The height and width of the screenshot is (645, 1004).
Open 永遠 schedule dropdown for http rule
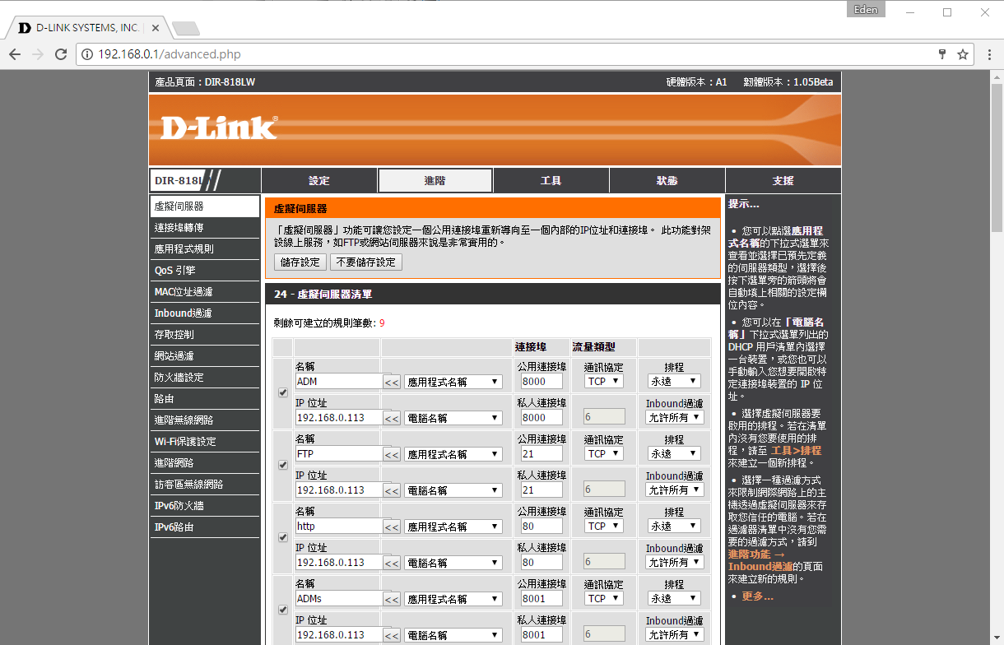pyautogui.click(x=674, y=527)
